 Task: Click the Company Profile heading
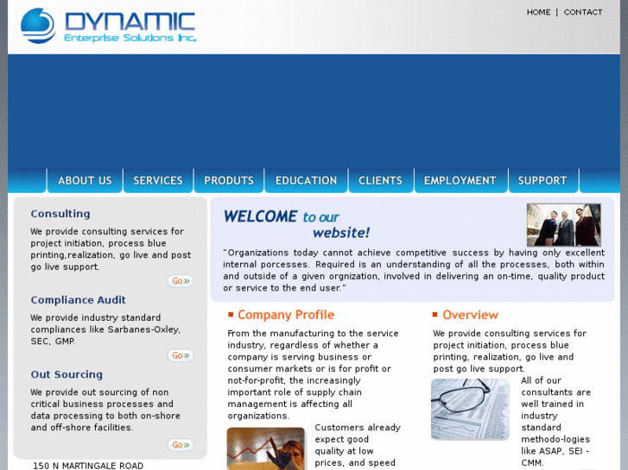pos(286,315)
